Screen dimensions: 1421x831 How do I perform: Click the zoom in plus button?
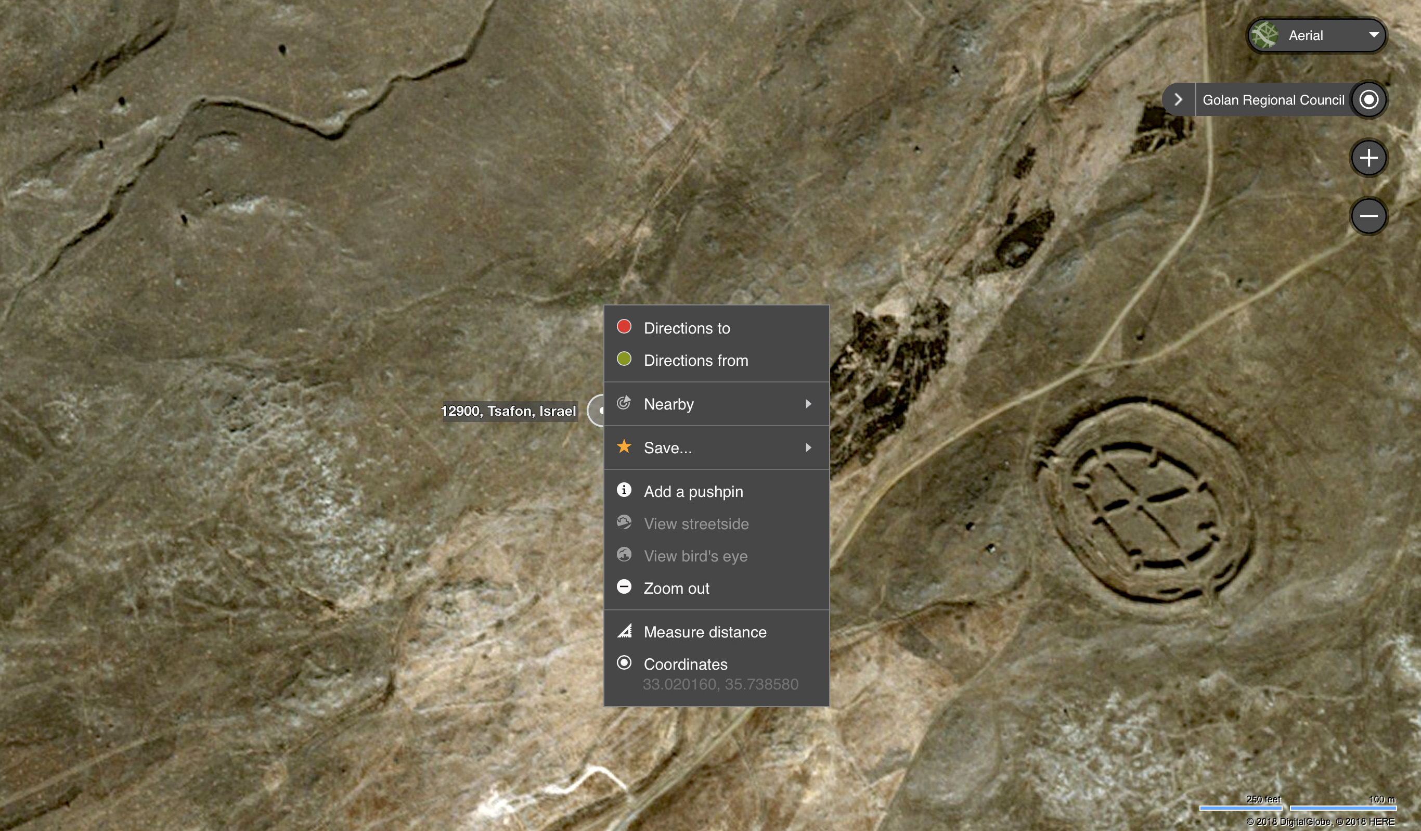1368,158
